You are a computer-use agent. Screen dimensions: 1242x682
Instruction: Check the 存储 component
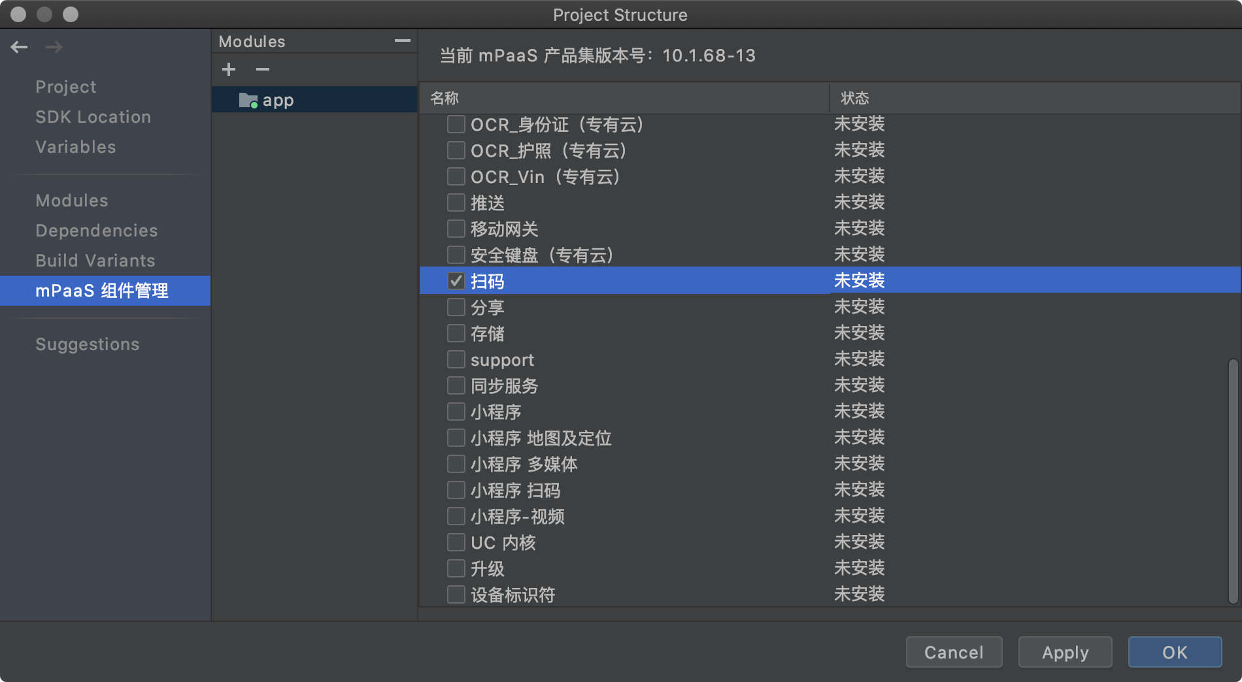456,333
